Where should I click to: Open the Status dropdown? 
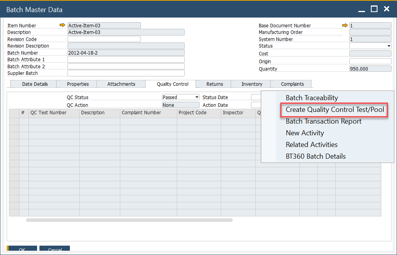(389, 46)
